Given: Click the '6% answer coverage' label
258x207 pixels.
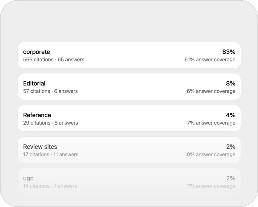Looking at the screenshot, I should click(x=211, y=91).
